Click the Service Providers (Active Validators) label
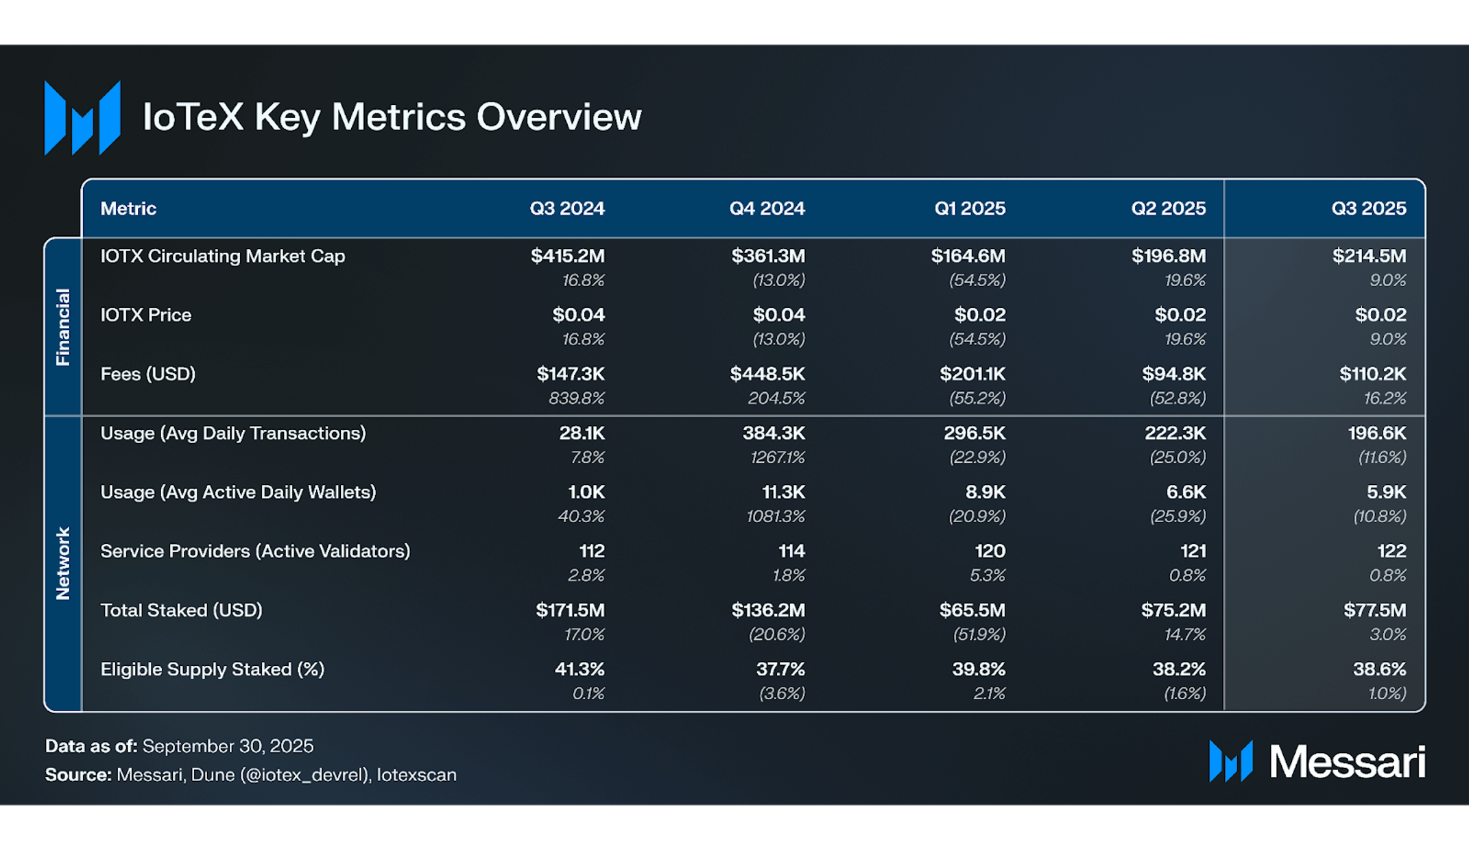 [255, 551]
